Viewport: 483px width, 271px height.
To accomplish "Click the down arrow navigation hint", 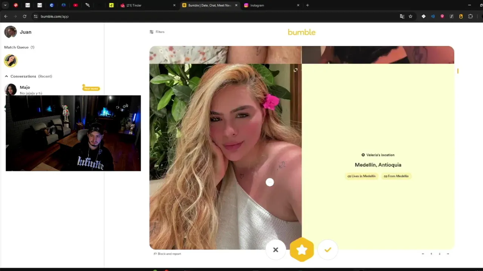I will click(440, 254).
